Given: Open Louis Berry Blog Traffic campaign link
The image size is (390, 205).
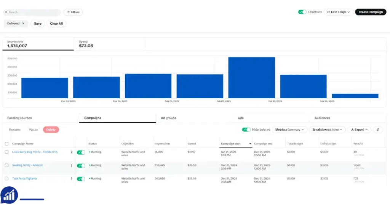Looking at the screenshot, I should [35, 152].
